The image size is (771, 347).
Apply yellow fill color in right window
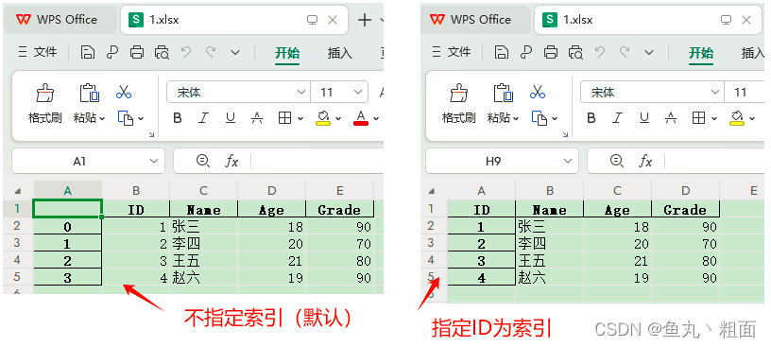[x=737, y=118]
